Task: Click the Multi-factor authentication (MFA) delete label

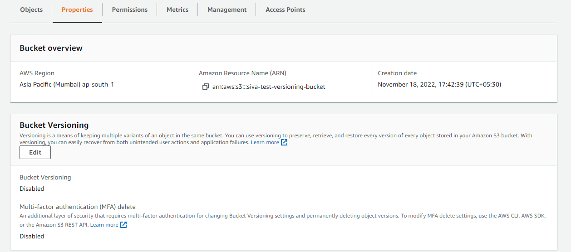Action: [x=78, y=207]
